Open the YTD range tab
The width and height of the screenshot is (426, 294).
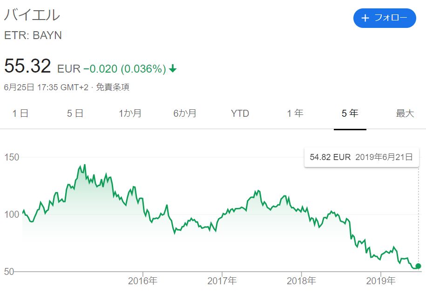(240, 114)
